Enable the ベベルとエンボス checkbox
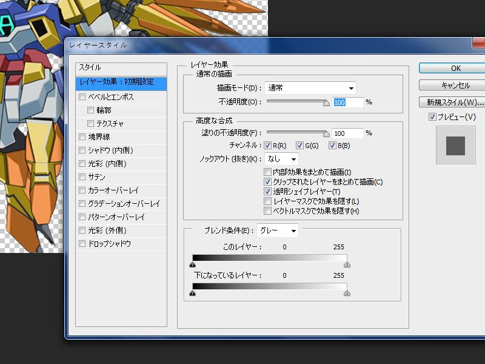Image resolution: width=485 pixels, height=364 pixels. point(82,97)
